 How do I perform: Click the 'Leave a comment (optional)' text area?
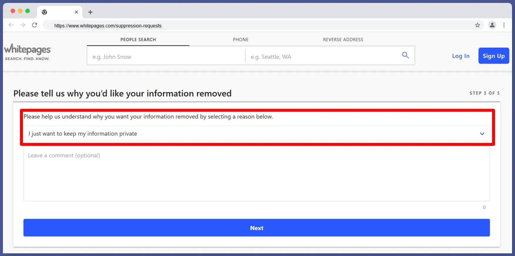(256, 174)
